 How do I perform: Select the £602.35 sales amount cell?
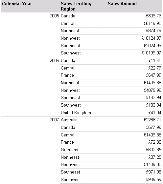tap(134, 150)
